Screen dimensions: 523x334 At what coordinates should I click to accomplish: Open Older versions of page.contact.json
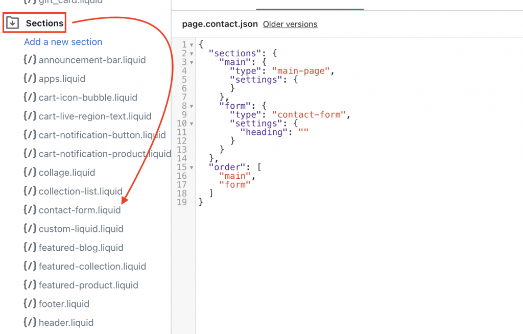pos(290,24)
